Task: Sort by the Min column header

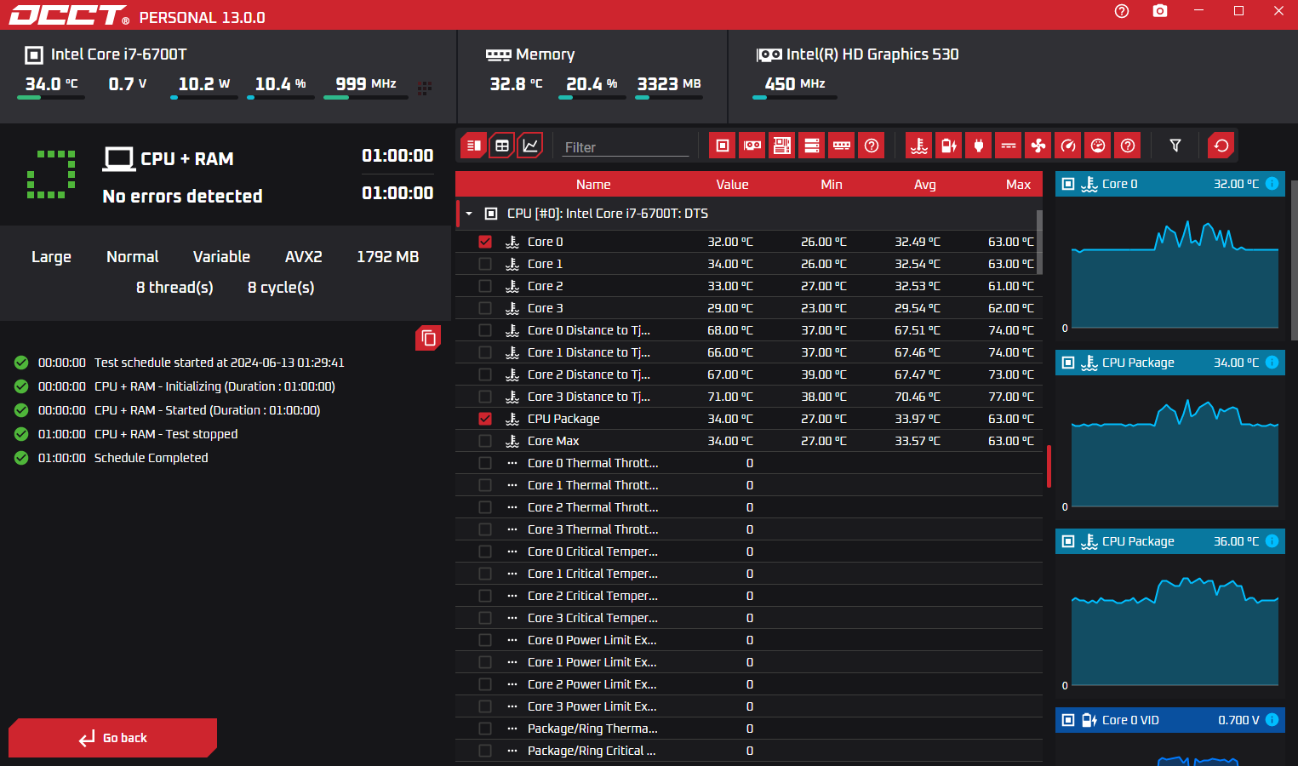Action: point(832,185)
